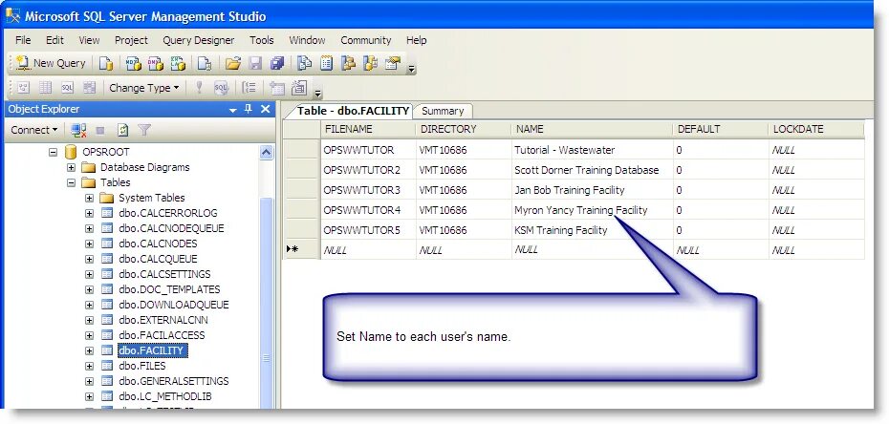
Task: Start a SQL Server Mobile Query
Action: 205,63
